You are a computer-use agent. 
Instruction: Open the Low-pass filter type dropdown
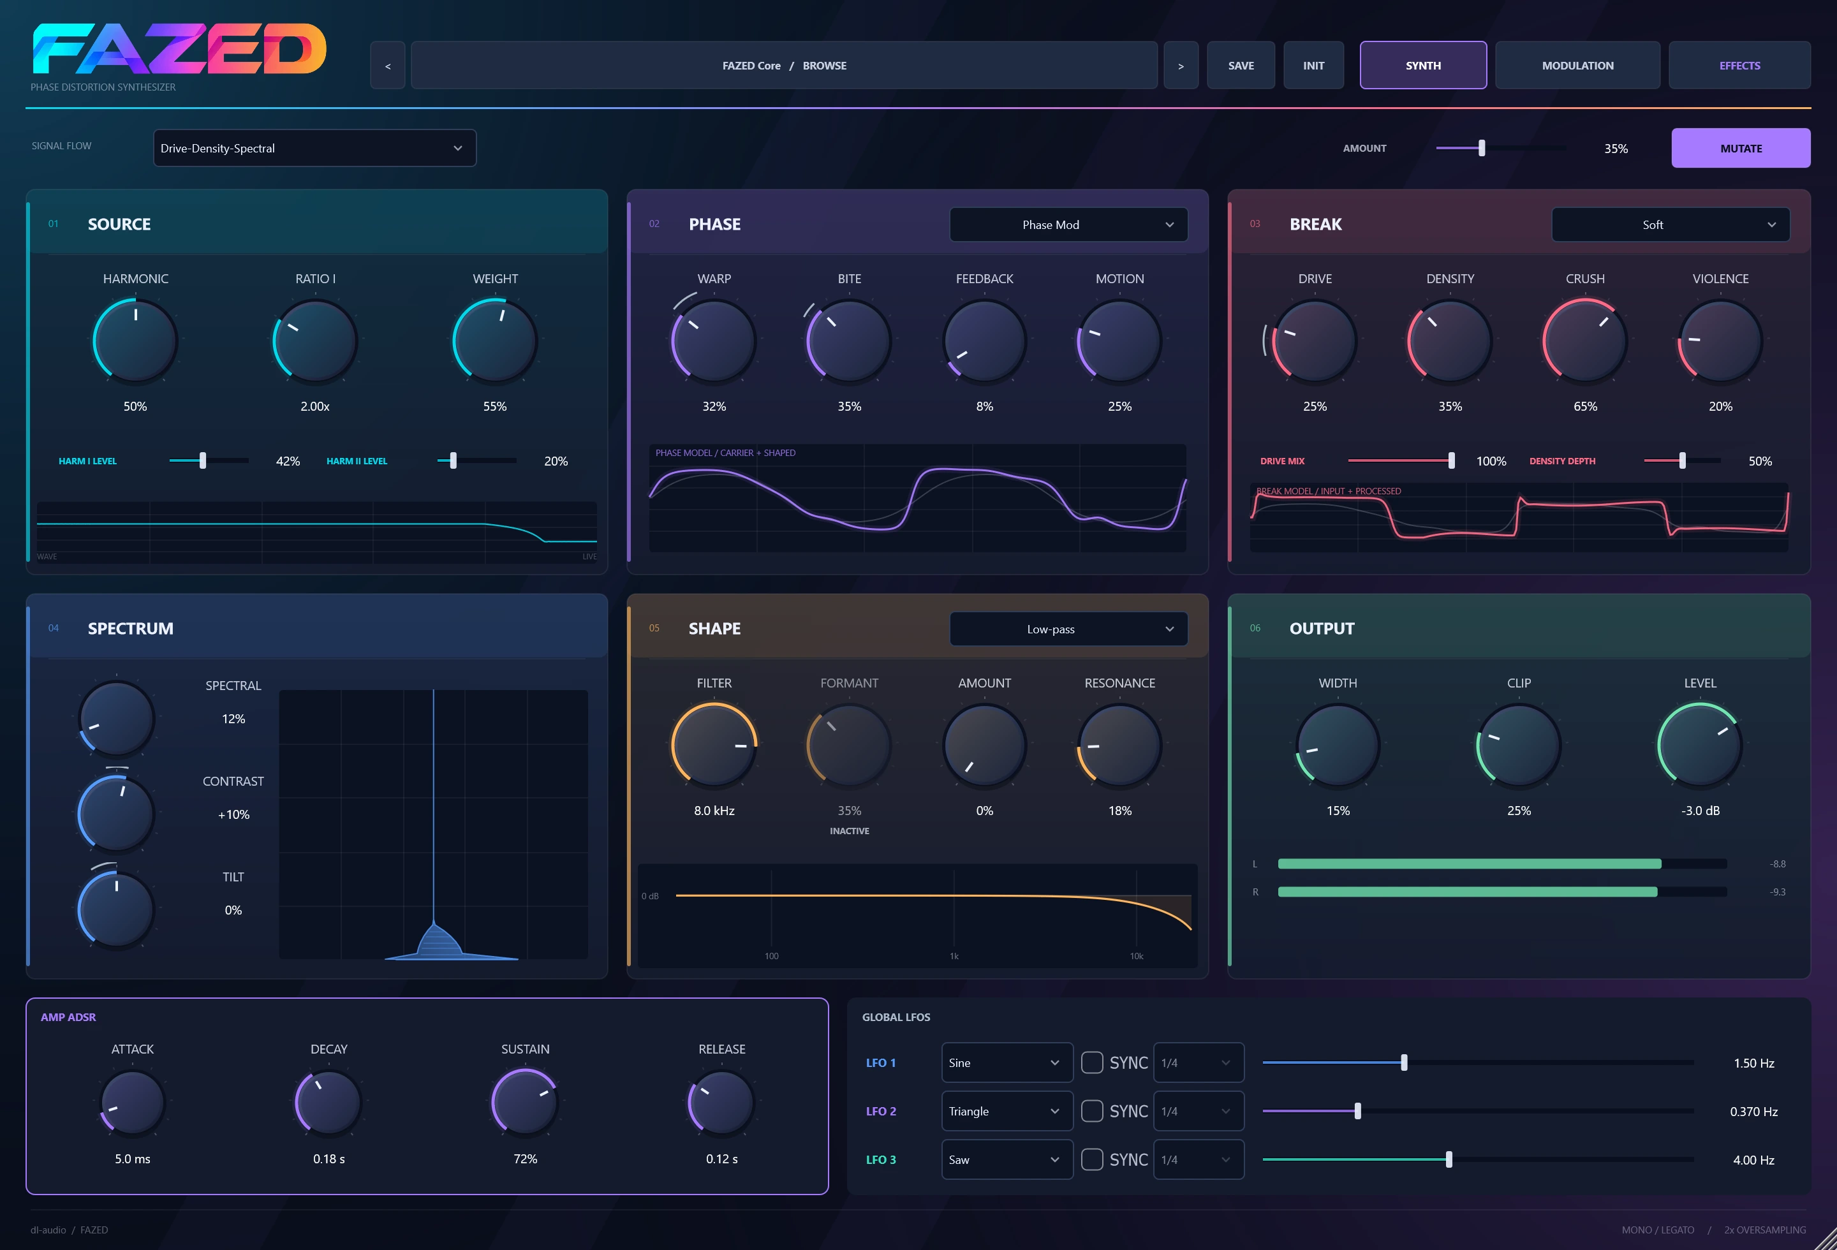point(1068,629)
